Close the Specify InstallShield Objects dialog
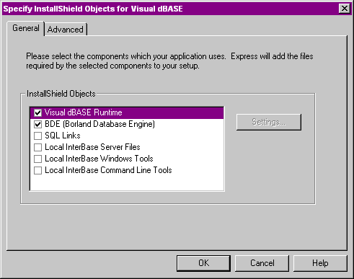 [x=345, y=9]
